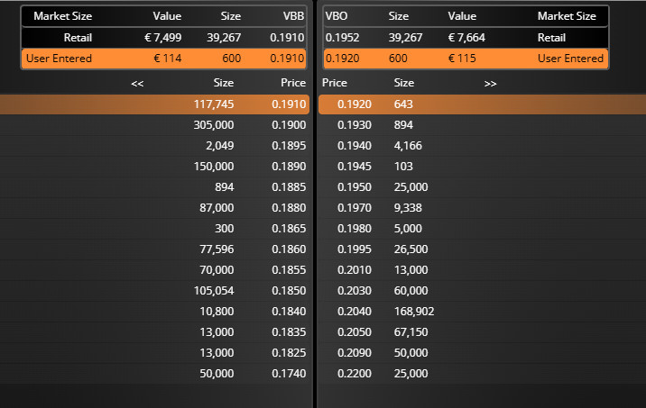Viewport: 646px width, 408px height.
Task: Click the VBB column header
Action: click(x=293, y=16)
